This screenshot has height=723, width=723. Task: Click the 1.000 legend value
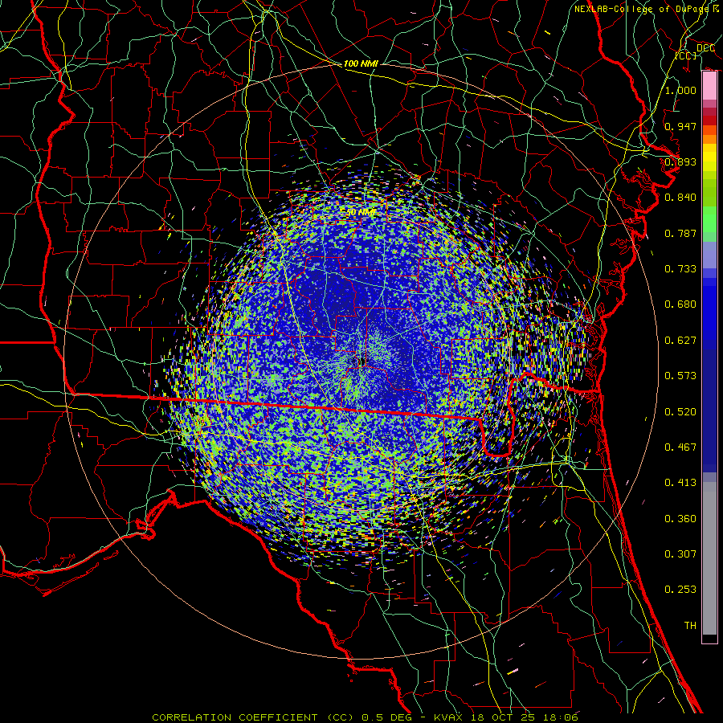tap(680, 90)
